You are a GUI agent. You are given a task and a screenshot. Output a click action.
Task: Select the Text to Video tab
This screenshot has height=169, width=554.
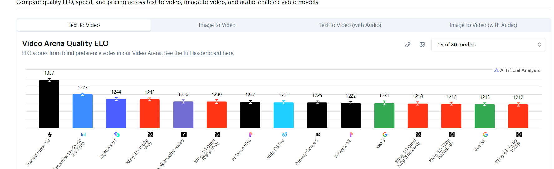point(84,25)
